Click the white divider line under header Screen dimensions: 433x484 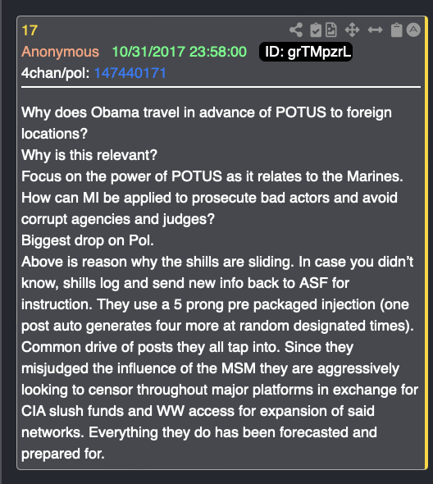(x=221, y=87)
